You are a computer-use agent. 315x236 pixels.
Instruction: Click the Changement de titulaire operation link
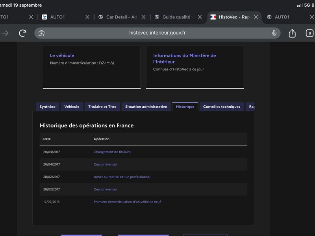point(112,152)
